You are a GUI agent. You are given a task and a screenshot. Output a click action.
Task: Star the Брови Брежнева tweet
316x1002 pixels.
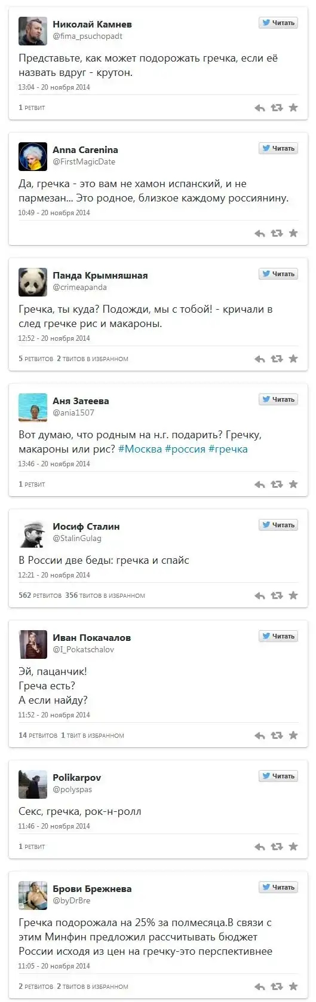pyautogui.click(x=293, y=986)
